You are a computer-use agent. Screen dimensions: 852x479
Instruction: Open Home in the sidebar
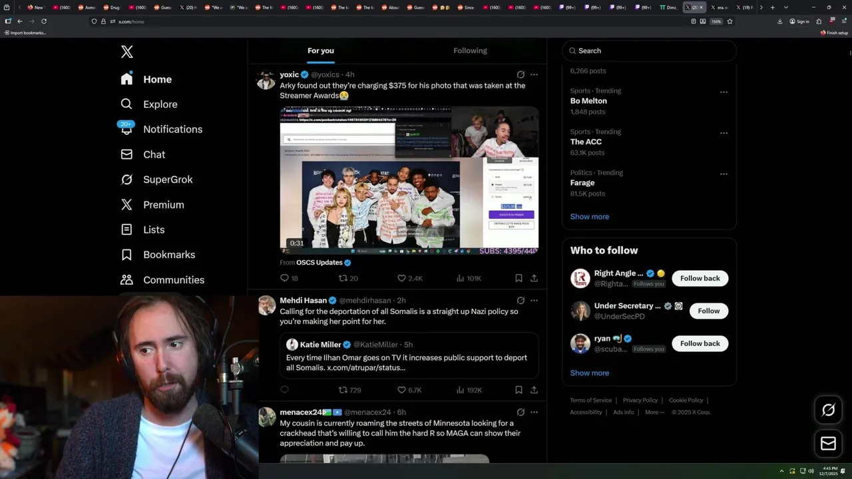tap(146, 79)
